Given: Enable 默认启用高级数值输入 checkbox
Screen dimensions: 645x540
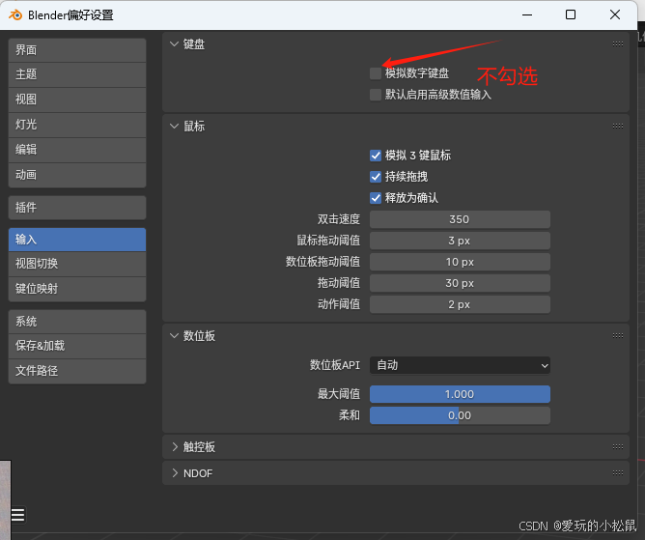Looking at the screenshot, I should [376, 95].
